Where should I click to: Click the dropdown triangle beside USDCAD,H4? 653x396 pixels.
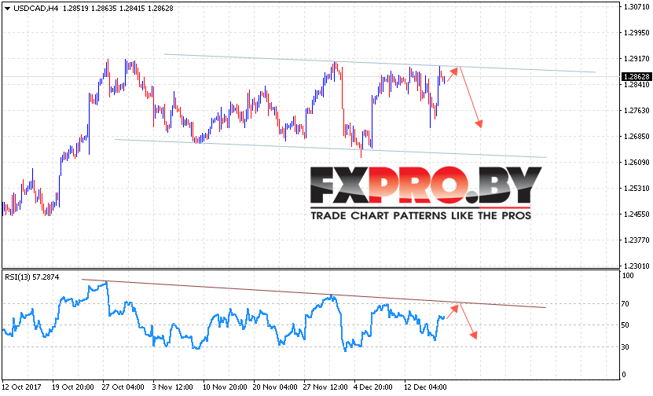[7, 9]
